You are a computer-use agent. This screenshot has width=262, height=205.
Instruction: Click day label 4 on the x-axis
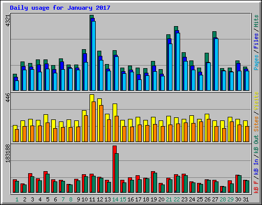pyautogui.click(x=40, y=199)
